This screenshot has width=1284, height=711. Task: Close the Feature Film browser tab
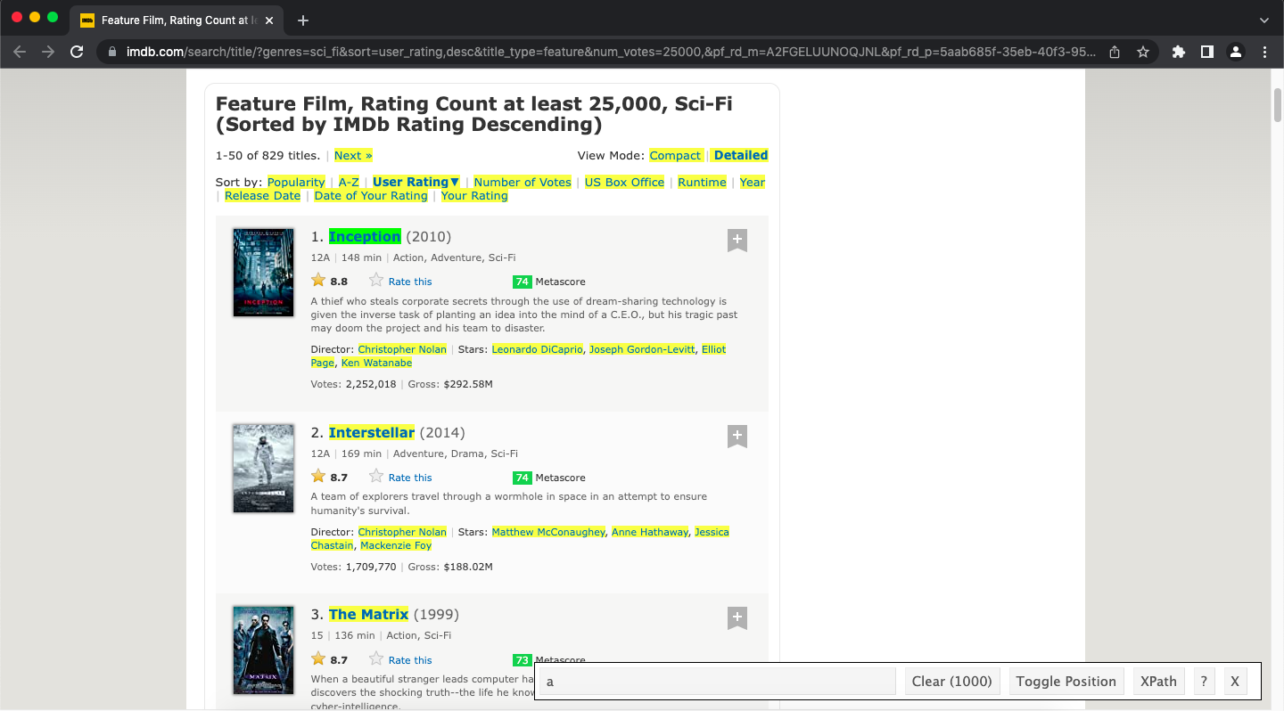point(270,20)
